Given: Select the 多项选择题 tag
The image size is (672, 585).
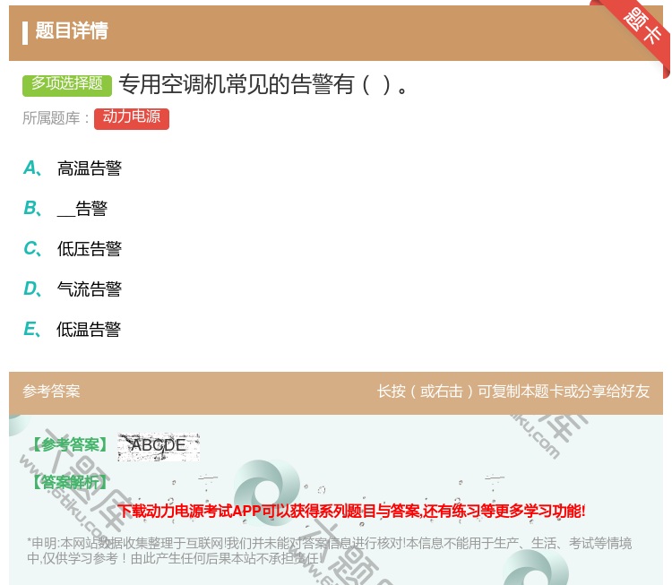Looking at the screenshot, I should (67, 84).
